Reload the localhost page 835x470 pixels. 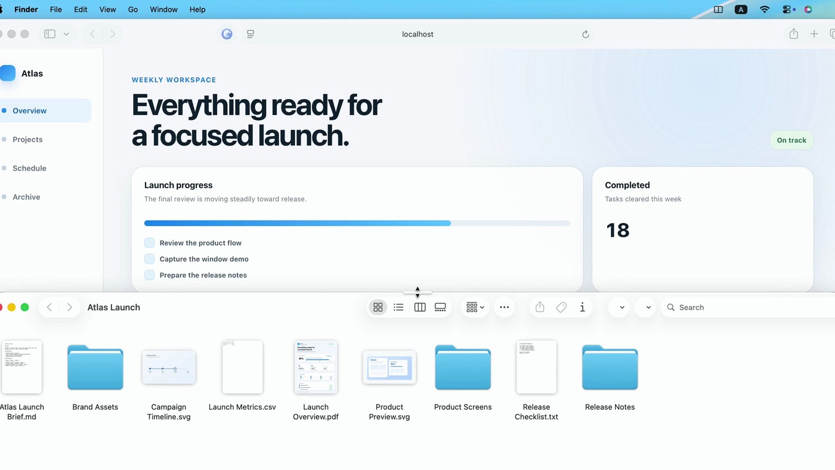(x=585, y=34)
